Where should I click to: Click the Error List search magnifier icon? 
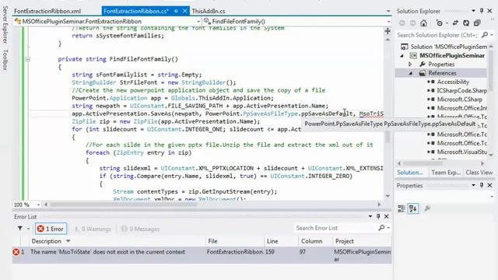point(381,228)
